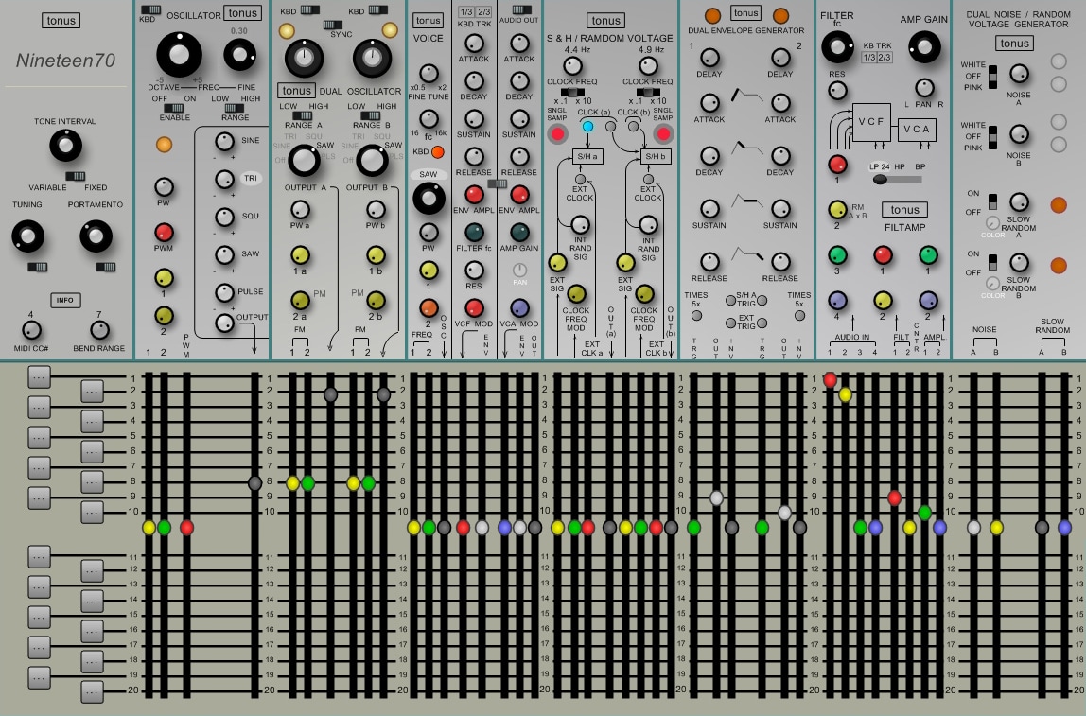Click the purple VCA MOD knob
The image size is (1086, 716).
pos(519,308)
